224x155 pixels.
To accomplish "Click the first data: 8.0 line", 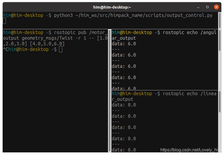I will click(x=124, y=105).
